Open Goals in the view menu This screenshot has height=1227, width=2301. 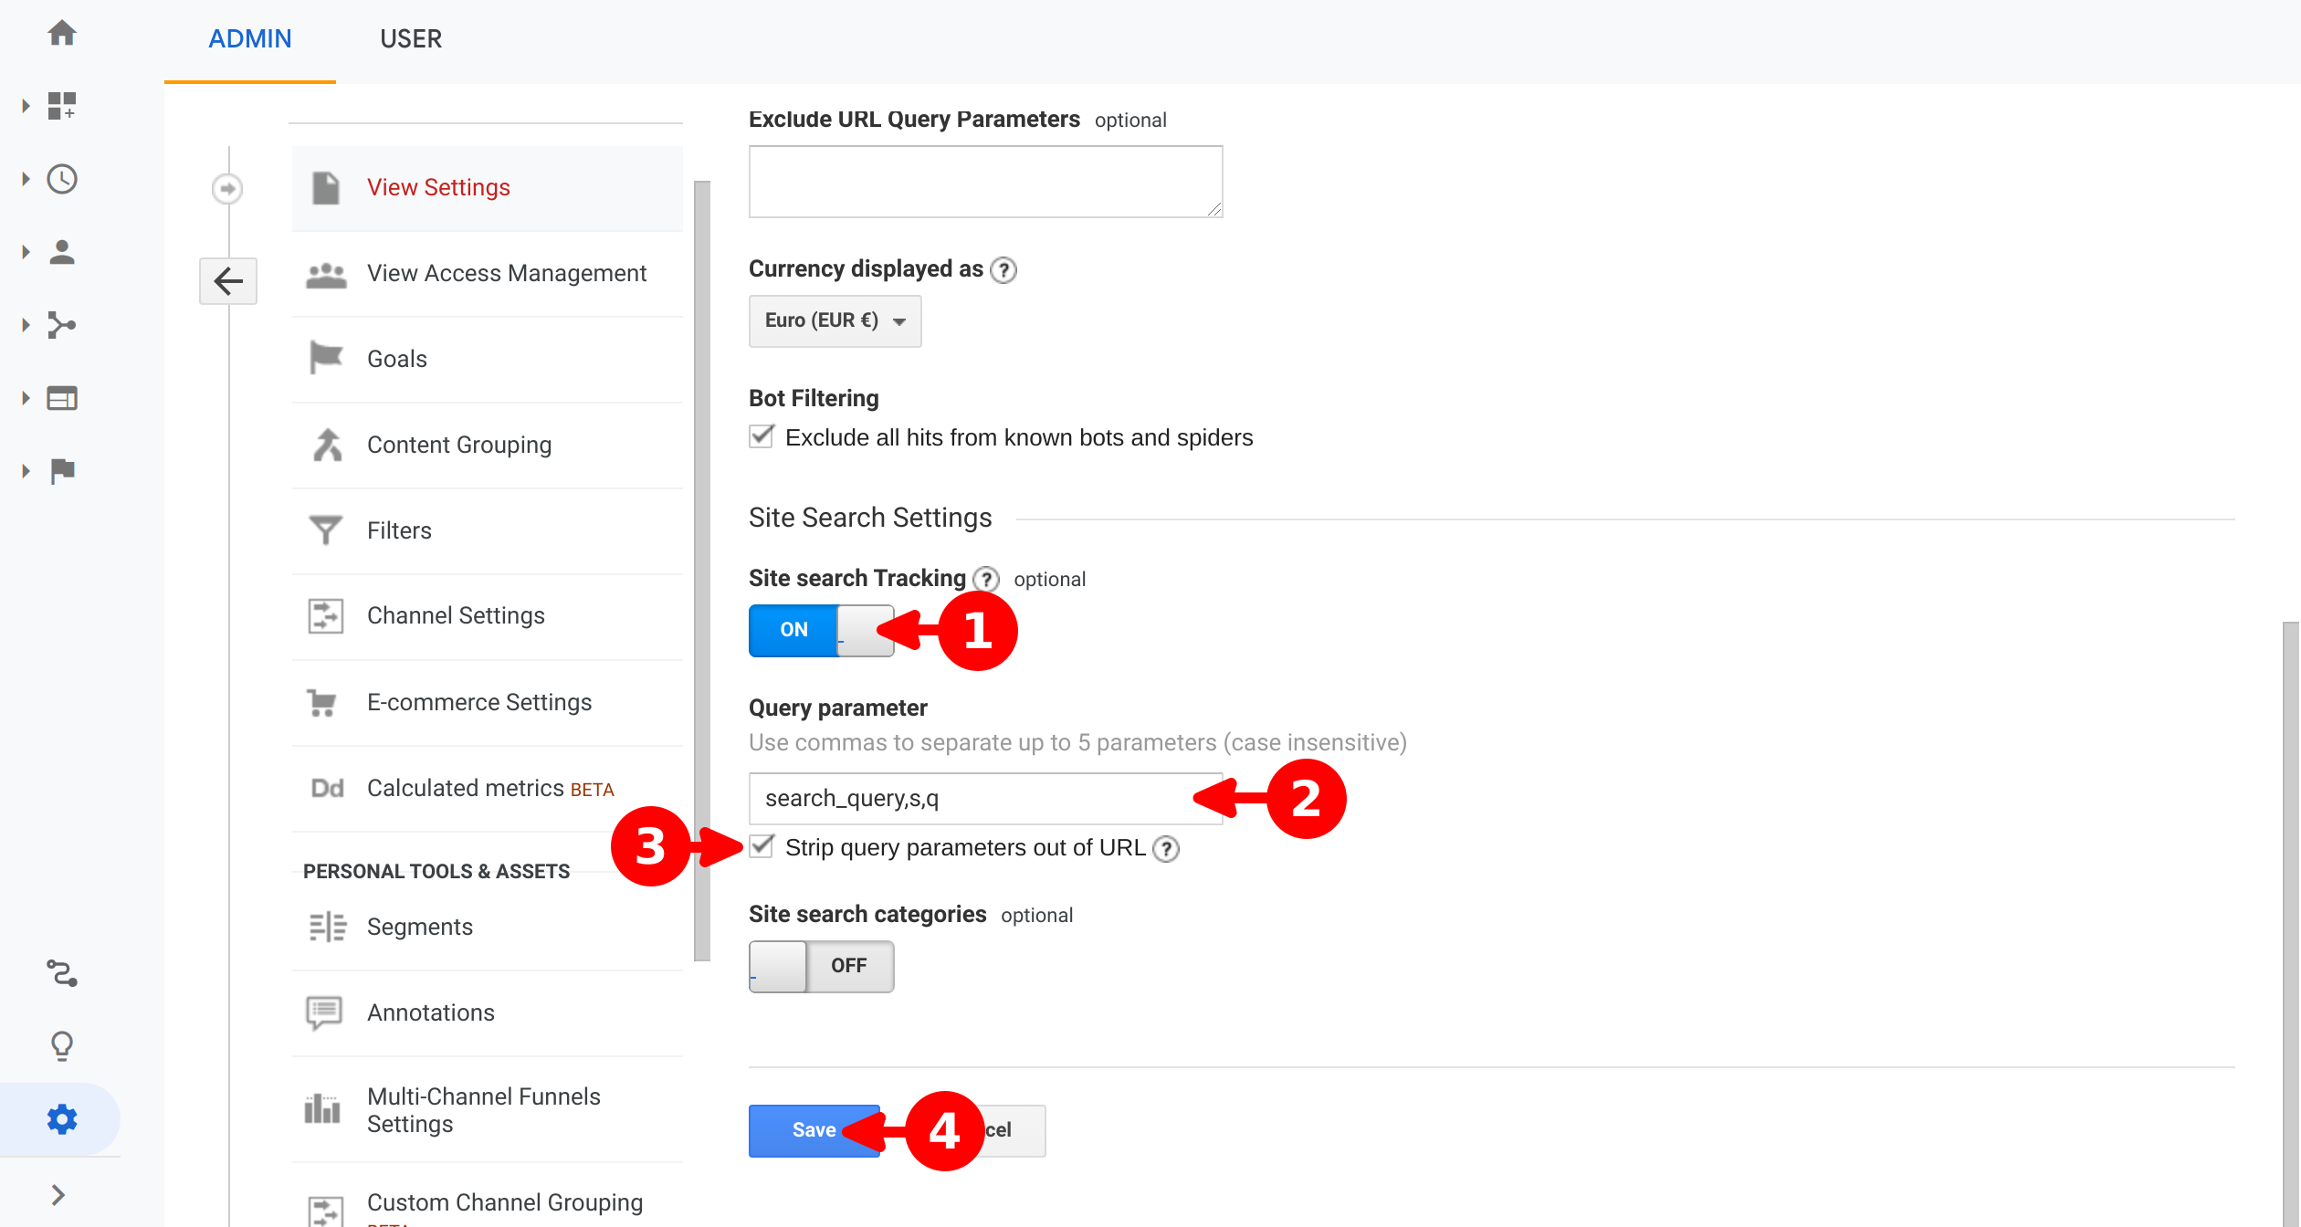tap(397, 359)
